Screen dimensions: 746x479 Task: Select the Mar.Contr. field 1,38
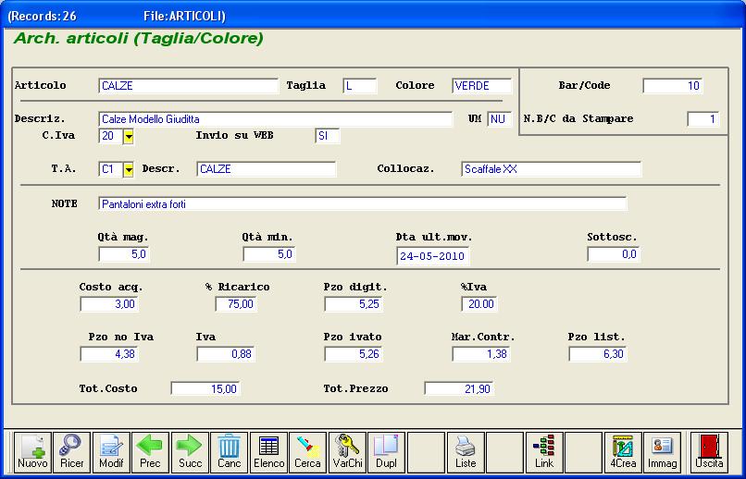click(x=481, y=354)
